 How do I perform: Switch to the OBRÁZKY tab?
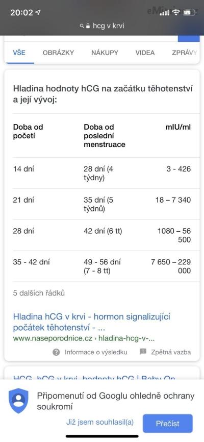point(58,53)
